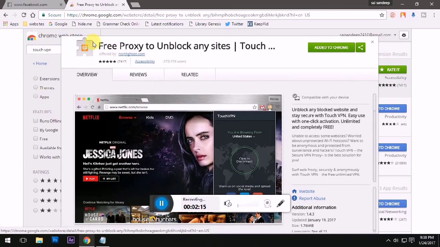Enable the Free checkbox
This screenshot has width=440, height=247.
point(35,138)
